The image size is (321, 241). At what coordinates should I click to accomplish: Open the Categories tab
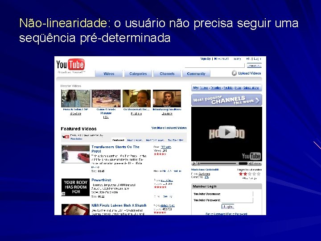tap(138, 74)
